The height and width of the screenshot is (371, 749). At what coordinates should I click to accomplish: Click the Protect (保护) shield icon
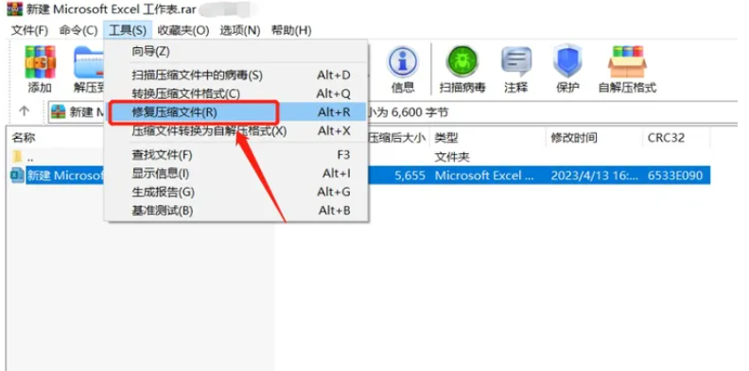coord(567,61)
